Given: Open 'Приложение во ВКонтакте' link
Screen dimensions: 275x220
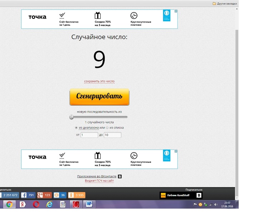Looking at the screenshot, I should (x=97, y=176).
